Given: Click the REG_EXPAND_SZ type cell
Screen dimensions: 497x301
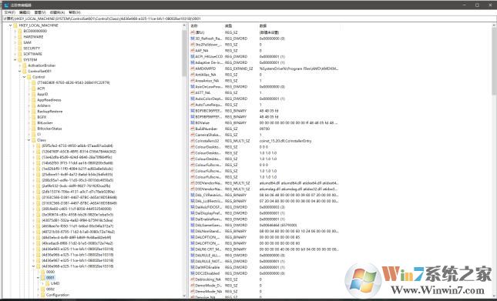Looking at the screenshot, I should coord(239,69).
